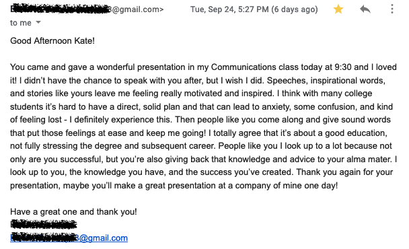
Task: Click the 'Good Afternoon Kate!' greeting
Action: pyautogui.click(x=52, y=41)
